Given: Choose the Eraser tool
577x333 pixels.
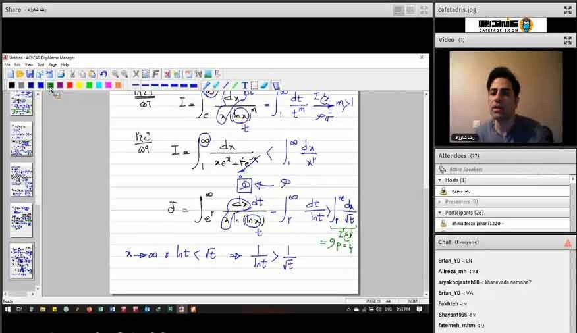Looking at the screenshot, I should pos(264,86).
